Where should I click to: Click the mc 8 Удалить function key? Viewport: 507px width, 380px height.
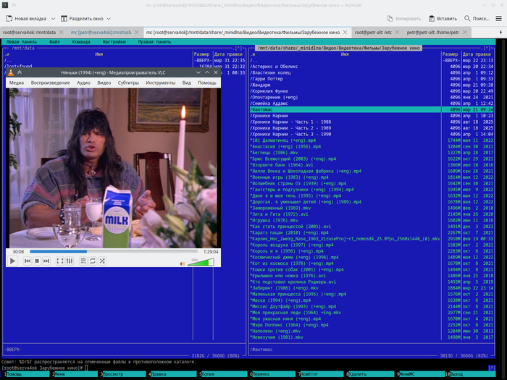(371, 374)
